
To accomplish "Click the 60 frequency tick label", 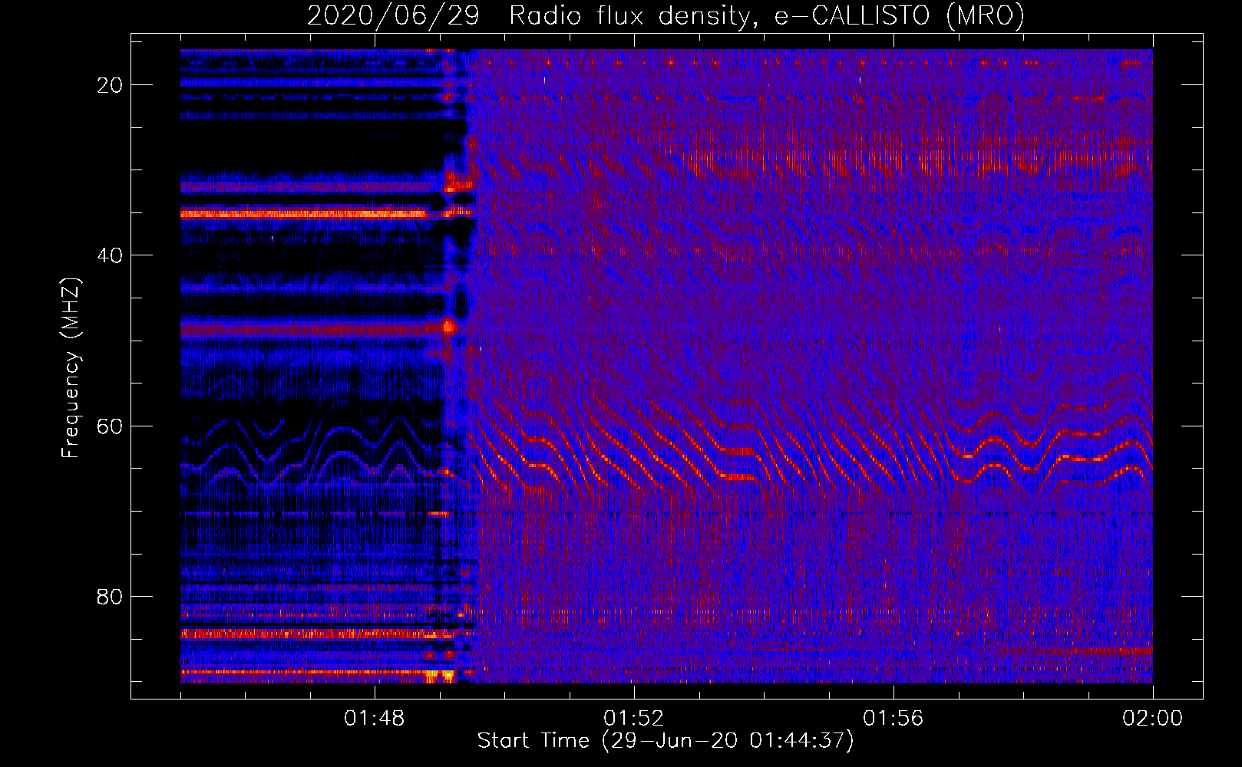I will click(x=110, y=426).
